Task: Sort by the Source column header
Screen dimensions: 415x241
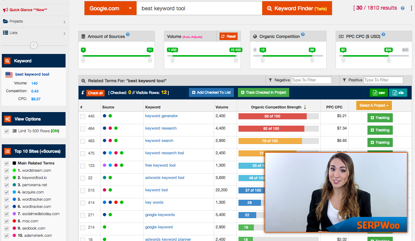Action: (x=108, y=107)
